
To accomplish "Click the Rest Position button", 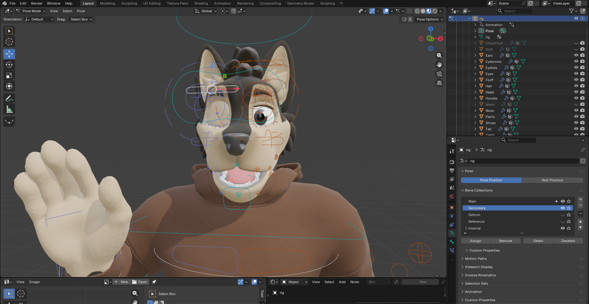I will click(552, 180).
